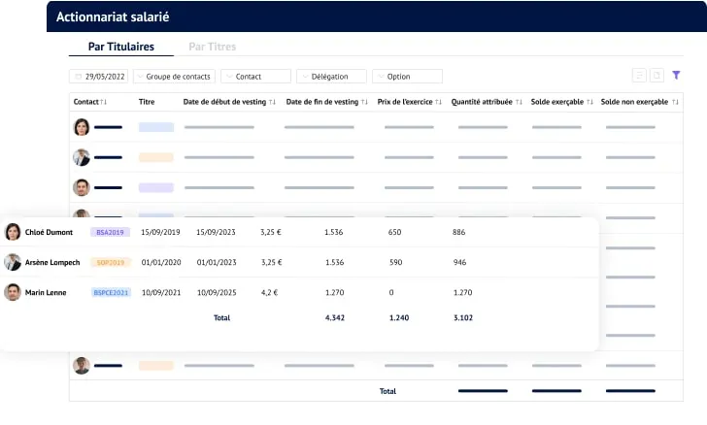Screen dimensions: 707x425
Task: Click the 650 exercisable balance value
Action: pos(394,232)
